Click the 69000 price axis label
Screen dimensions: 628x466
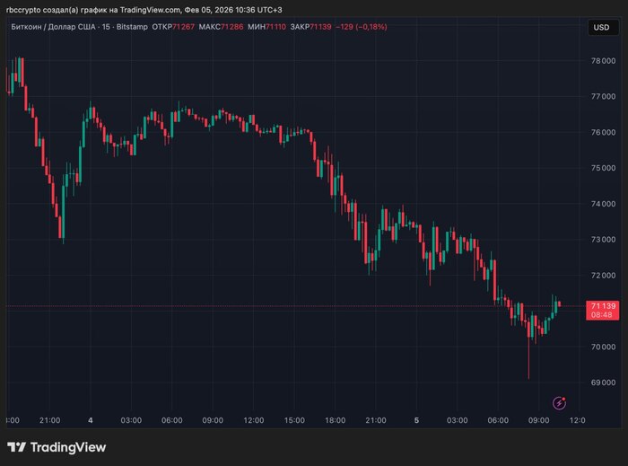pos(602,382)
